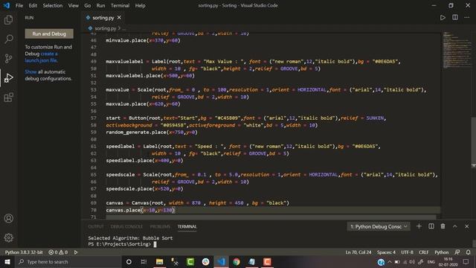
Task: Click the canvas.place line 70 in editor
Action: 141,210
